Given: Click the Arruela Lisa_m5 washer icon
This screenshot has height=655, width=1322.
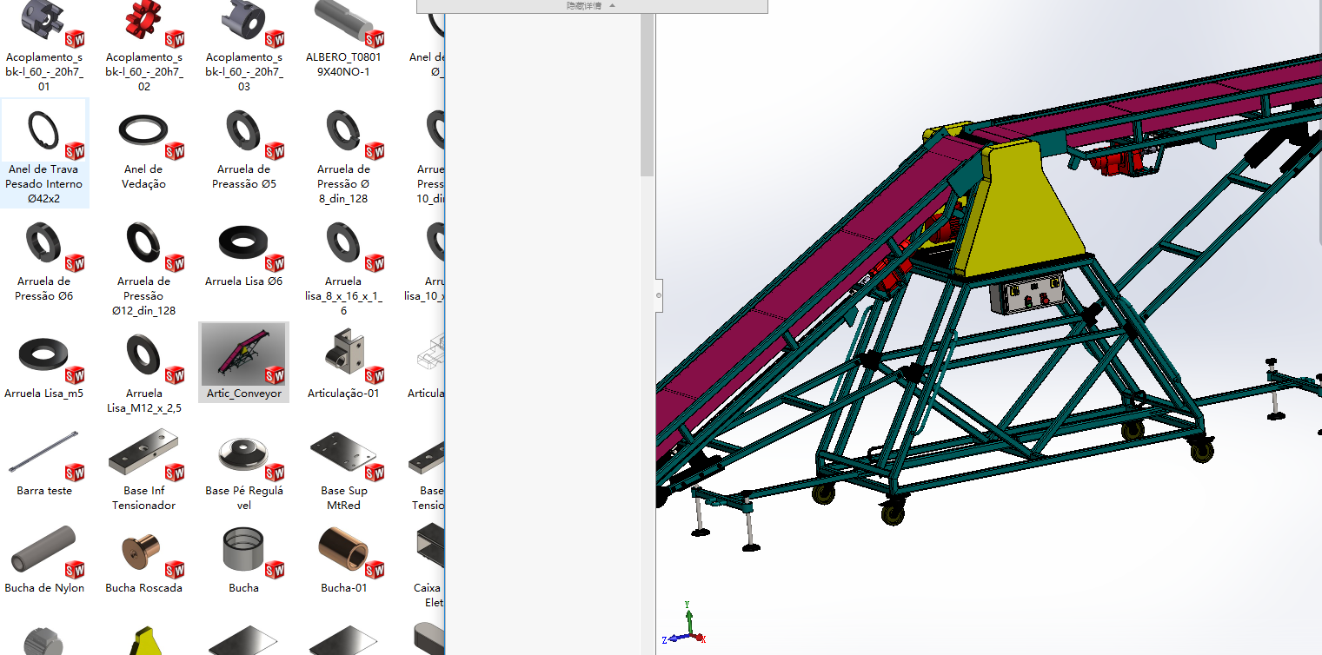Looking at the screenshot, I should pyautogui.click(x=44, y=356).
